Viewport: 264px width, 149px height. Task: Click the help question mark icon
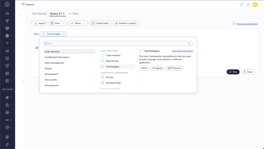pos(242,4)
